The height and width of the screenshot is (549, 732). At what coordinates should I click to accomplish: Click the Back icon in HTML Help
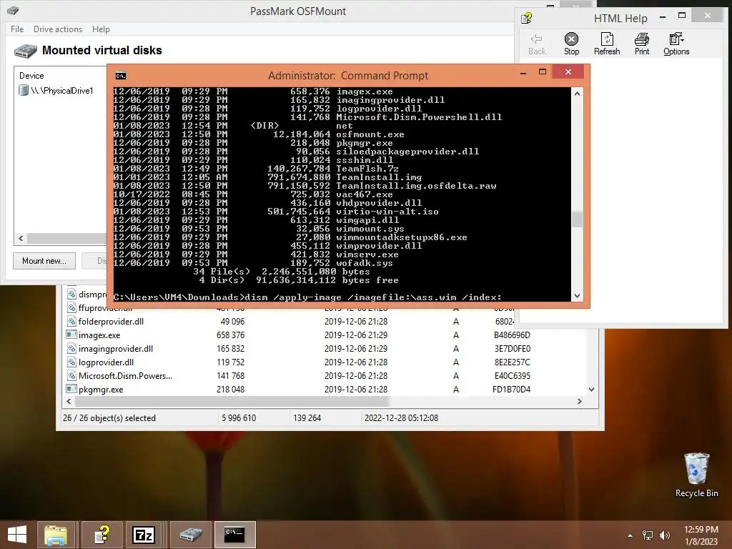point(536,39)
